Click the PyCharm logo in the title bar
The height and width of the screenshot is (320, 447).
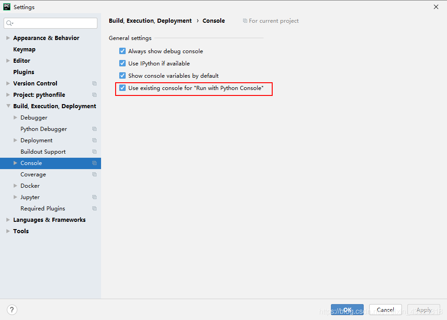coord(7,7)
